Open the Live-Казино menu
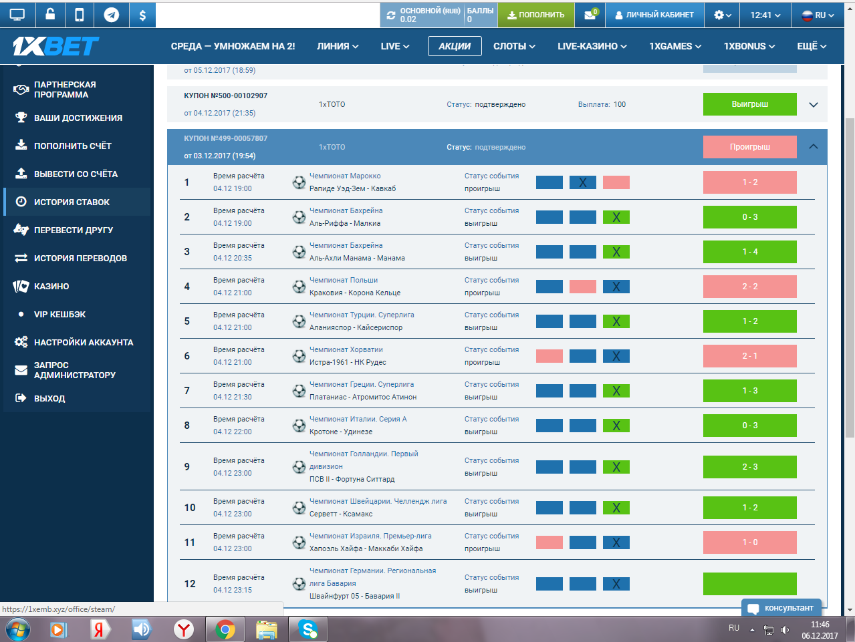 coord(592,46)
